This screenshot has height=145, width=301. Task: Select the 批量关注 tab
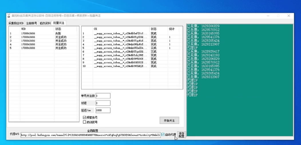coord(59,23)
